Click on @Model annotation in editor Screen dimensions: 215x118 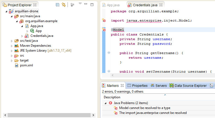click(118, 30)
